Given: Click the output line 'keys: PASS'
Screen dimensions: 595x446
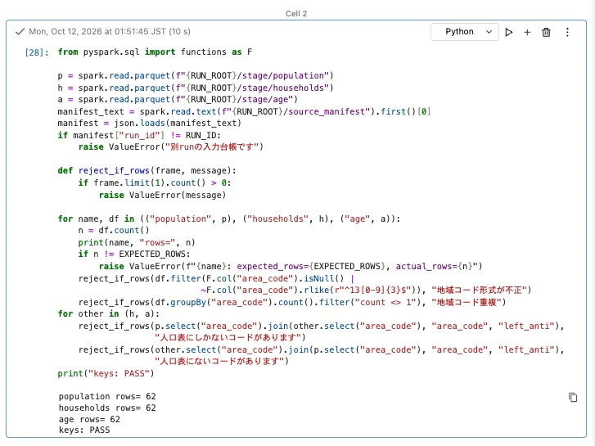Looking at the screenshot, I should (x=84, y=430).
